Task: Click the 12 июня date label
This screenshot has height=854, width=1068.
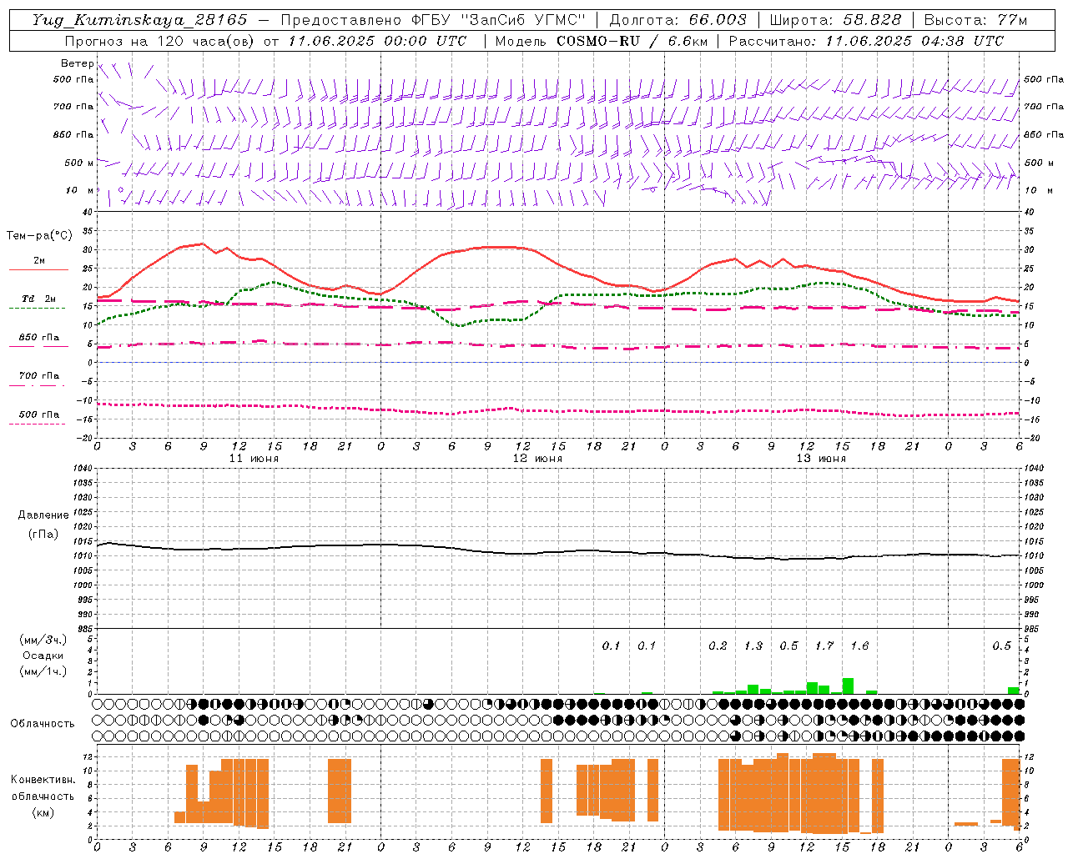Action: pyautogui.click(x=537, y=458)
